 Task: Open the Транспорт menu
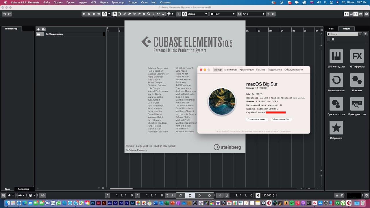tap(118, 2)
